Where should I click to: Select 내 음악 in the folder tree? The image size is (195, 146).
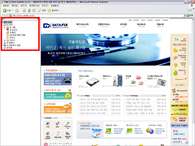coord(12,33)
